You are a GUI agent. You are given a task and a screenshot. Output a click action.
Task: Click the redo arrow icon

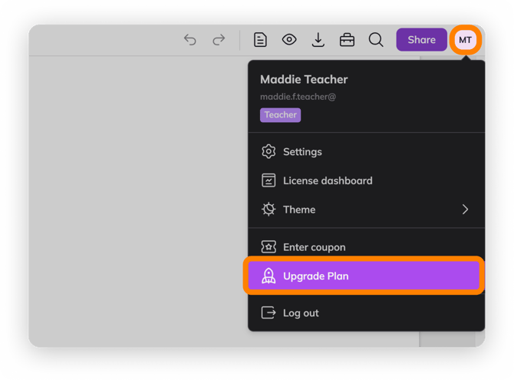point(219,40)
